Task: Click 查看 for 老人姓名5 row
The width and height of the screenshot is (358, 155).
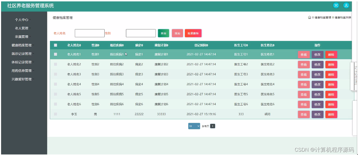Action: point(304,94)
